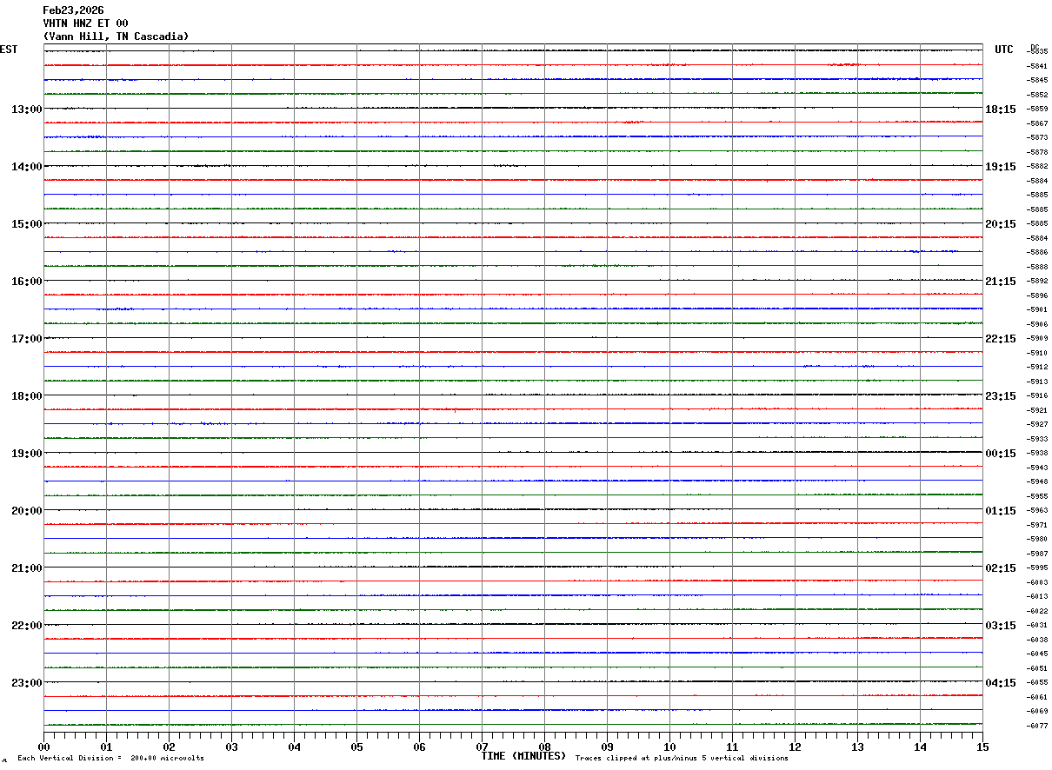Screen dimensions: 1052x770
Task: Click the 04:15 UTC time label
Action: click(x=1001, y=682)
